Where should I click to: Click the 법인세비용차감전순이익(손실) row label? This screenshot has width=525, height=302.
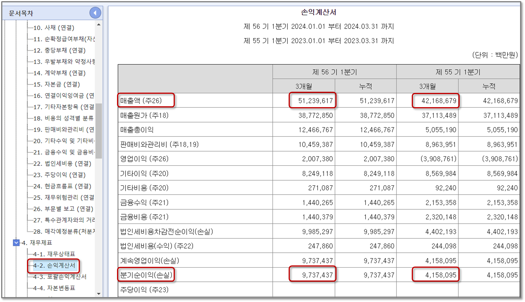(167, 231)
